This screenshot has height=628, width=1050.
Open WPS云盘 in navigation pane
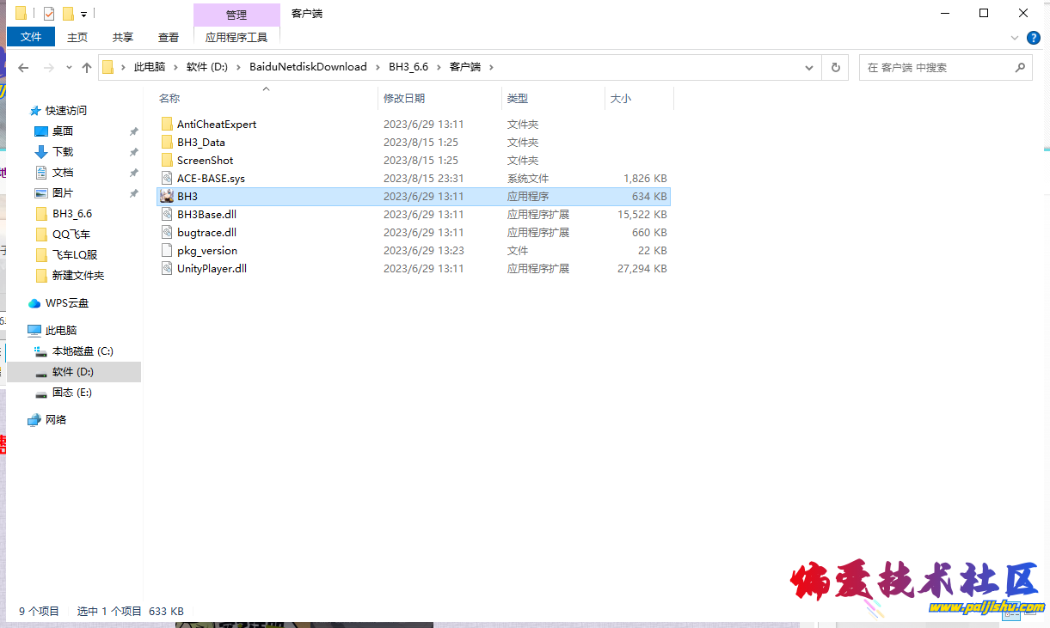[x=67, y=303]
